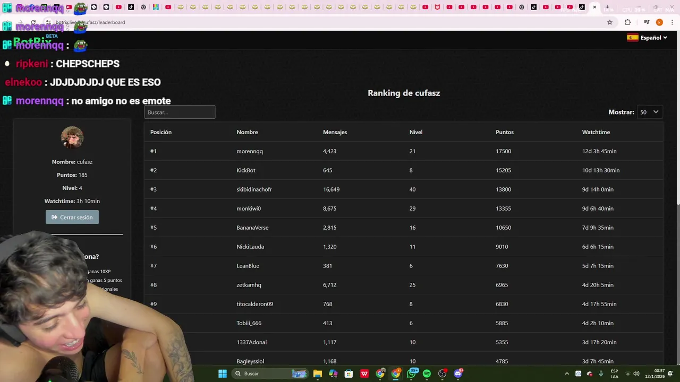Sort by the Mensajes column header
Viewport: 680px width, 382px height.
click(335, 132)
